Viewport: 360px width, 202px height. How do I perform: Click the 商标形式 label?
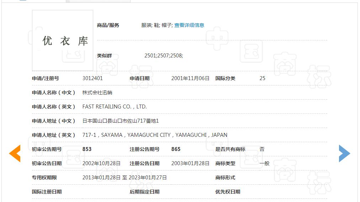tap(225, 178)
